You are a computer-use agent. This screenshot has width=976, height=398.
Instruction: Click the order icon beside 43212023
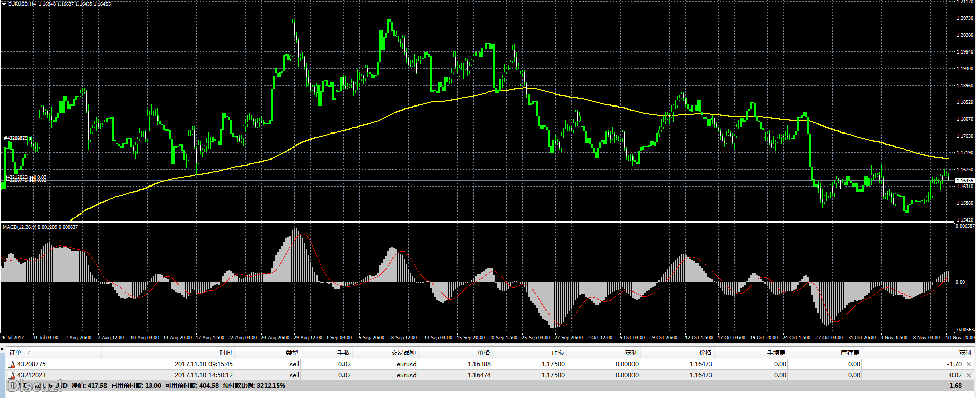tap(11, 375)
